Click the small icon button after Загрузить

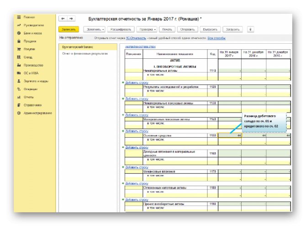(x=251, y=30)
